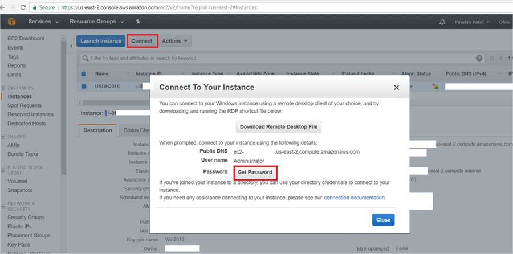Open the Resource Groups menu
This screenshot has width=513, height=254.
pos(97,22)
